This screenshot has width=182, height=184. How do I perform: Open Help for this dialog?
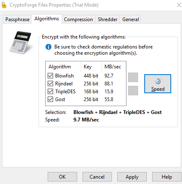(167, 177)
